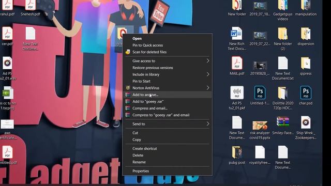Select the New folder (2) icon
Screen dimensions: 331x186
point(283,34)
